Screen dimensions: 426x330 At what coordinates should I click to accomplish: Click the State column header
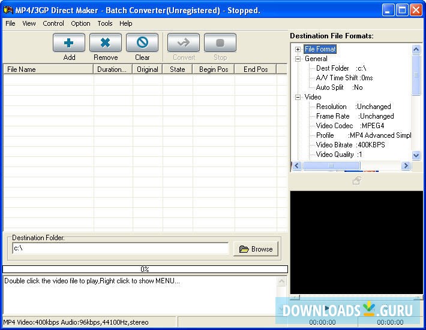178,69
